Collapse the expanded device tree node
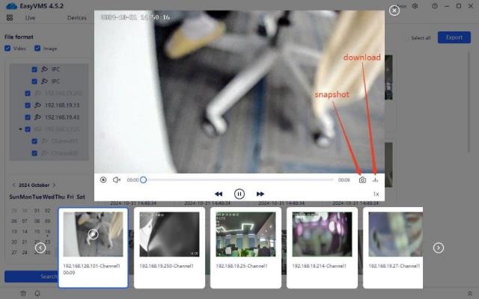Viewport: 479px width, 299px height. tap(21, 129)
